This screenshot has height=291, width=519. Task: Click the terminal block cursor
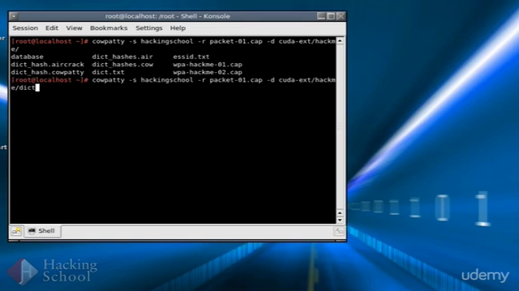click(37, 87)
